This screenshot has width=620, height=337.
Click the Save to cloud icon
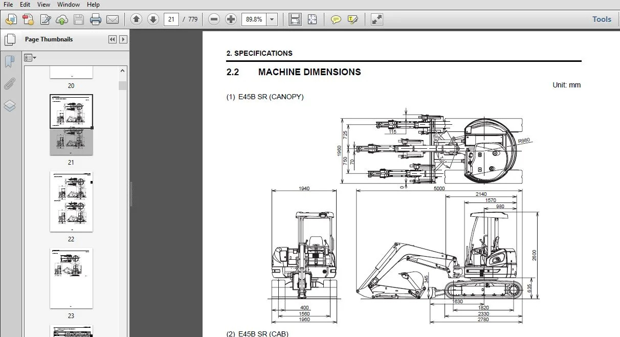[61, 19]
